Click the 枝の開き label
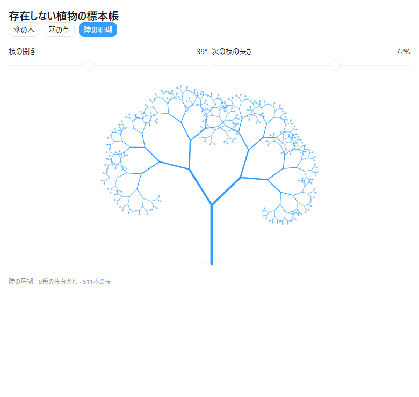Screen dimensions: 419x397 point(22,51)
